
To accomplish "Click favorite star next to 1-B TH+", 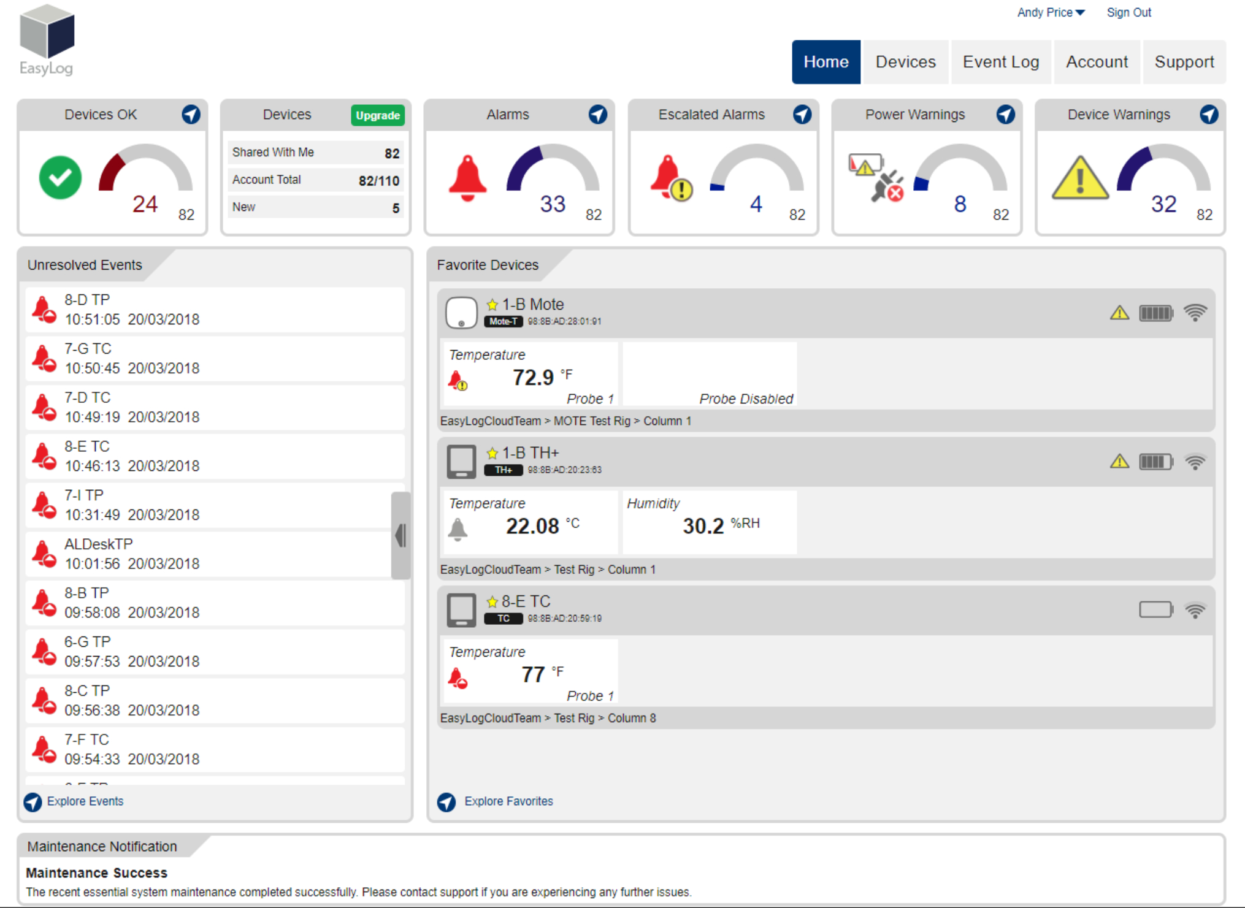I will pos(492,453).
